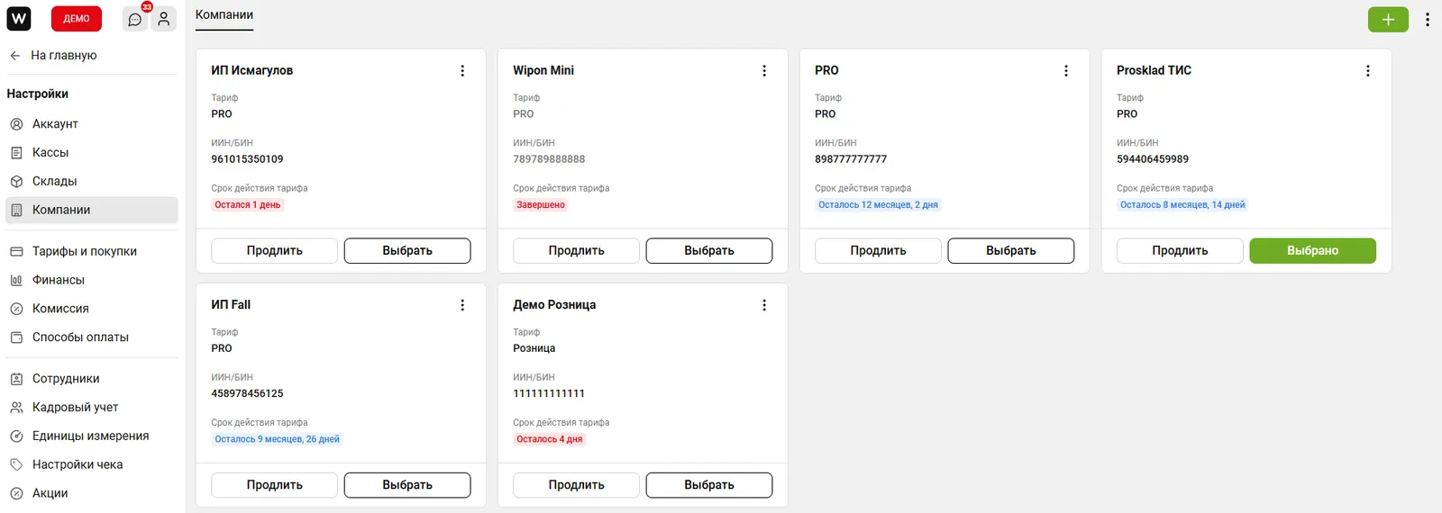Open Склады section in sidebar
Image resolution: width=1442 pixels, height=513 pixels.
(x=54, y=182)
